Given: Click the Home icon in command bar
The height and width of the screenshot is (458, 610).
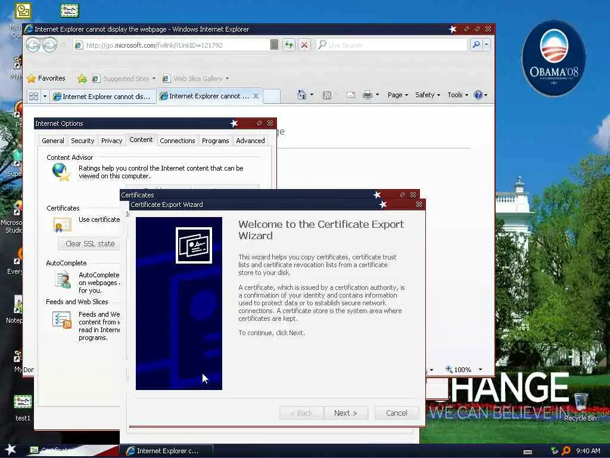Looking at the screenshot, I should [x=301, y=95].
